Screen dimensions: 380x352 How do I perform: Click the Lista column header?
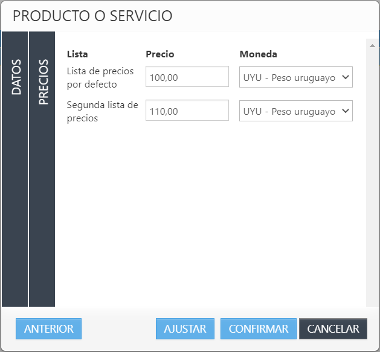(77, 54)
